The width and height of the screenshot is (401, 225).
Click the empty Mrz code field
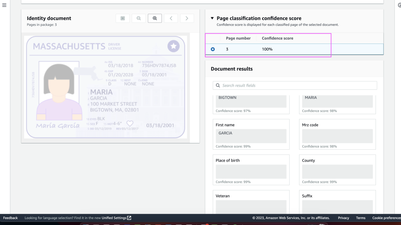pyautogui.click(x=337, y=136)
